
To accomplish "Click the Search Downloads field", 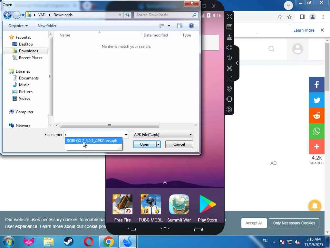I will pos(166,15).
